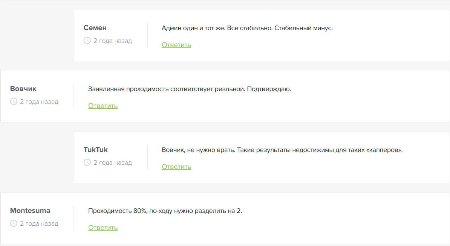The height and width of the screenshot is (246, 450).
Task: Reply to Montesuma's comment via Ответить link
Action: coord(103,228)
